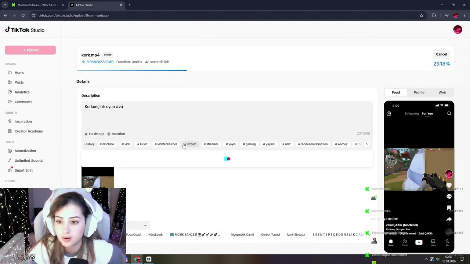470x264 pixels.
Task: Add the #kovboy hashtag
Action: tap(341, 144)
